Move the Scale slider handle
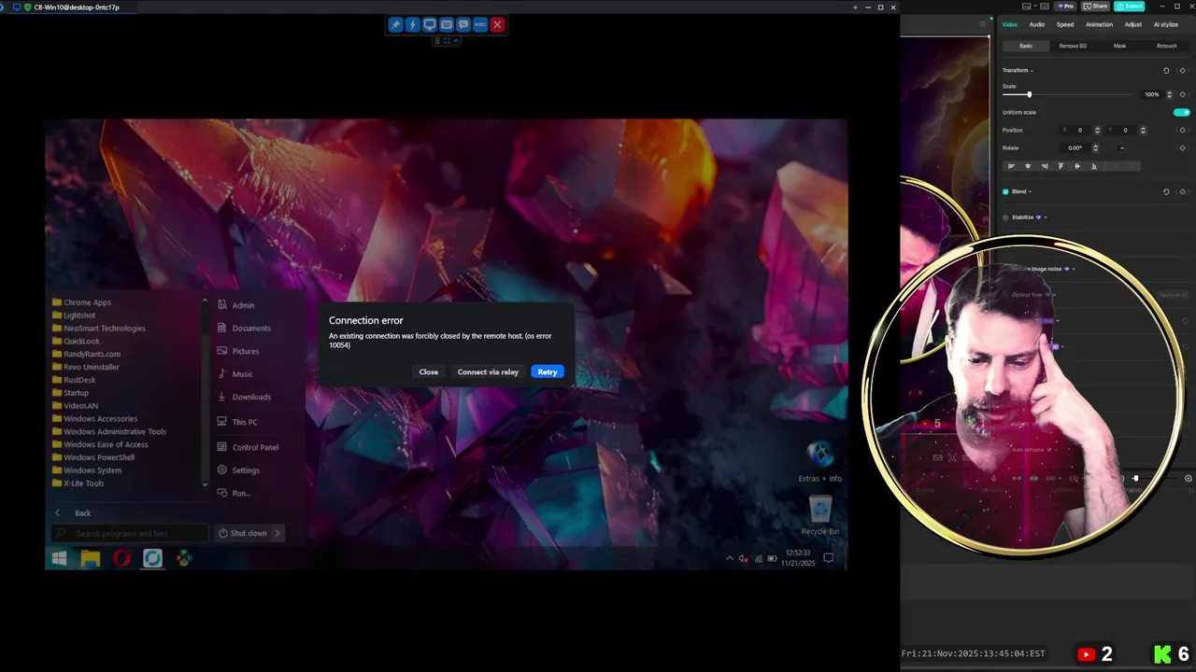This screenshot has width=1196, height=672. pos(1029,94)
